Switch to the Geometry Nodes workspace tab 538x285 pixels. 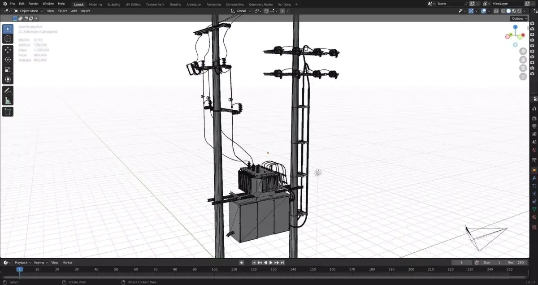pos(260,4)
